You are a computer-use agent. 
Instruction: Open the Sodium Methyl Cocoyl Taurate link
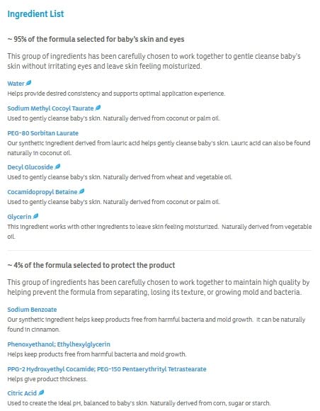(50, 108)
